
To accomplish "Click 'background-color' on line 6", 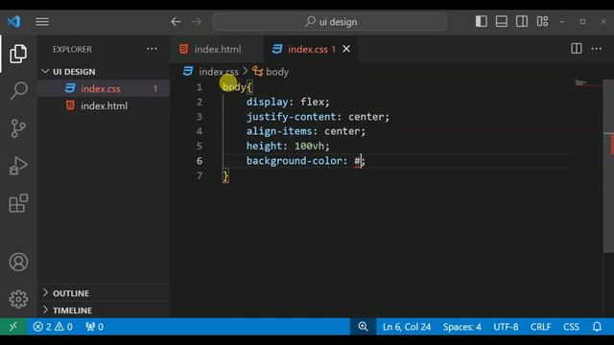I will pos(295,161).
